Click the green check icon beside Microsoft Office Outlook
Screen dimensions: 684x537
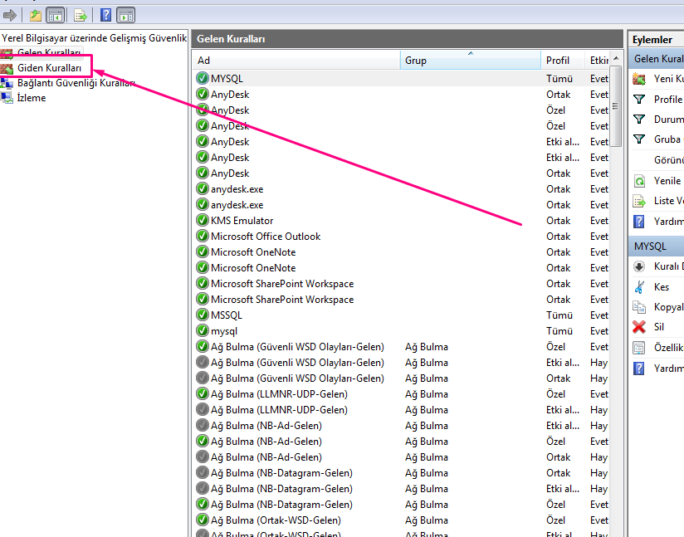pos(203,236)
